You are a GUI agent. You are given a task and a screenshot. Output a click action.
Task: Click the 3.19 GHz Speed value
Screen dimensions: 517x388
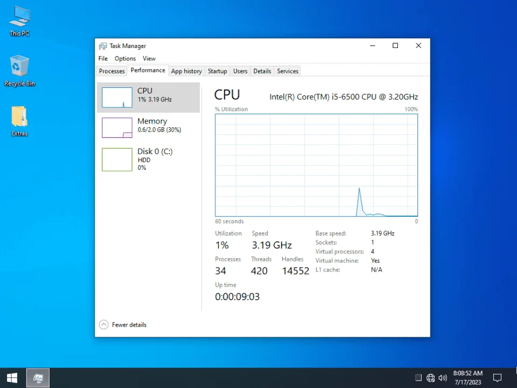tap(271, 245)
